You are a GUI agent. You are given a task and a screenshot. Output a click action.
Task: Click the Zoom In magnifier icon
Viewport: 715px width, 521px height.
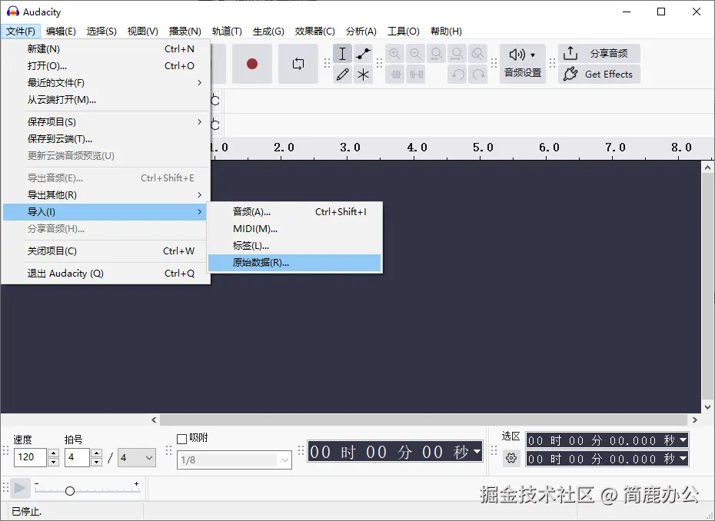(395, 54)
